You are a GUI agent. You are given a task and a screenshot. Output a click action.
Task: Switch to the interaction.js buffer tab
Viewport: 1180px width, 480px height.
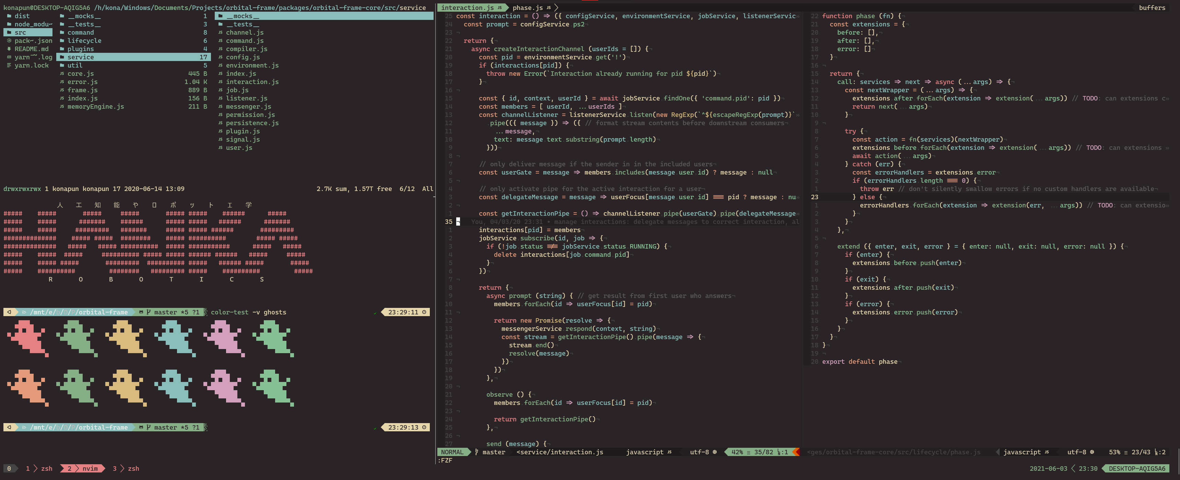pyautogui.click(x=467, y=8)
